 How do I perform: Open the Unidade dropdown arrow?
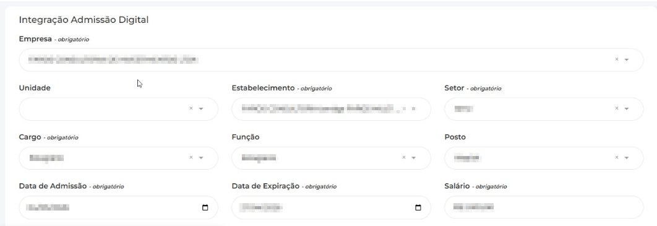click(x=201, y=109)
